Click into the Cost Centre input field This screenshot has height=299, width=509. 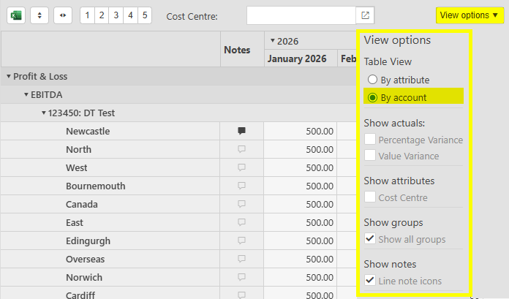[x=301, y=15]
